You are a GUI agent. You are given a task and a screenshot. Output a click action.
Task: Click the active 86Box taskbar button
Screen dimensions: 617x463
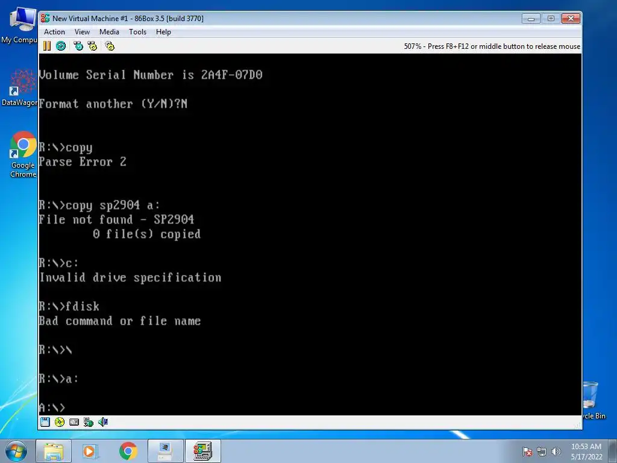coord(203,451)
